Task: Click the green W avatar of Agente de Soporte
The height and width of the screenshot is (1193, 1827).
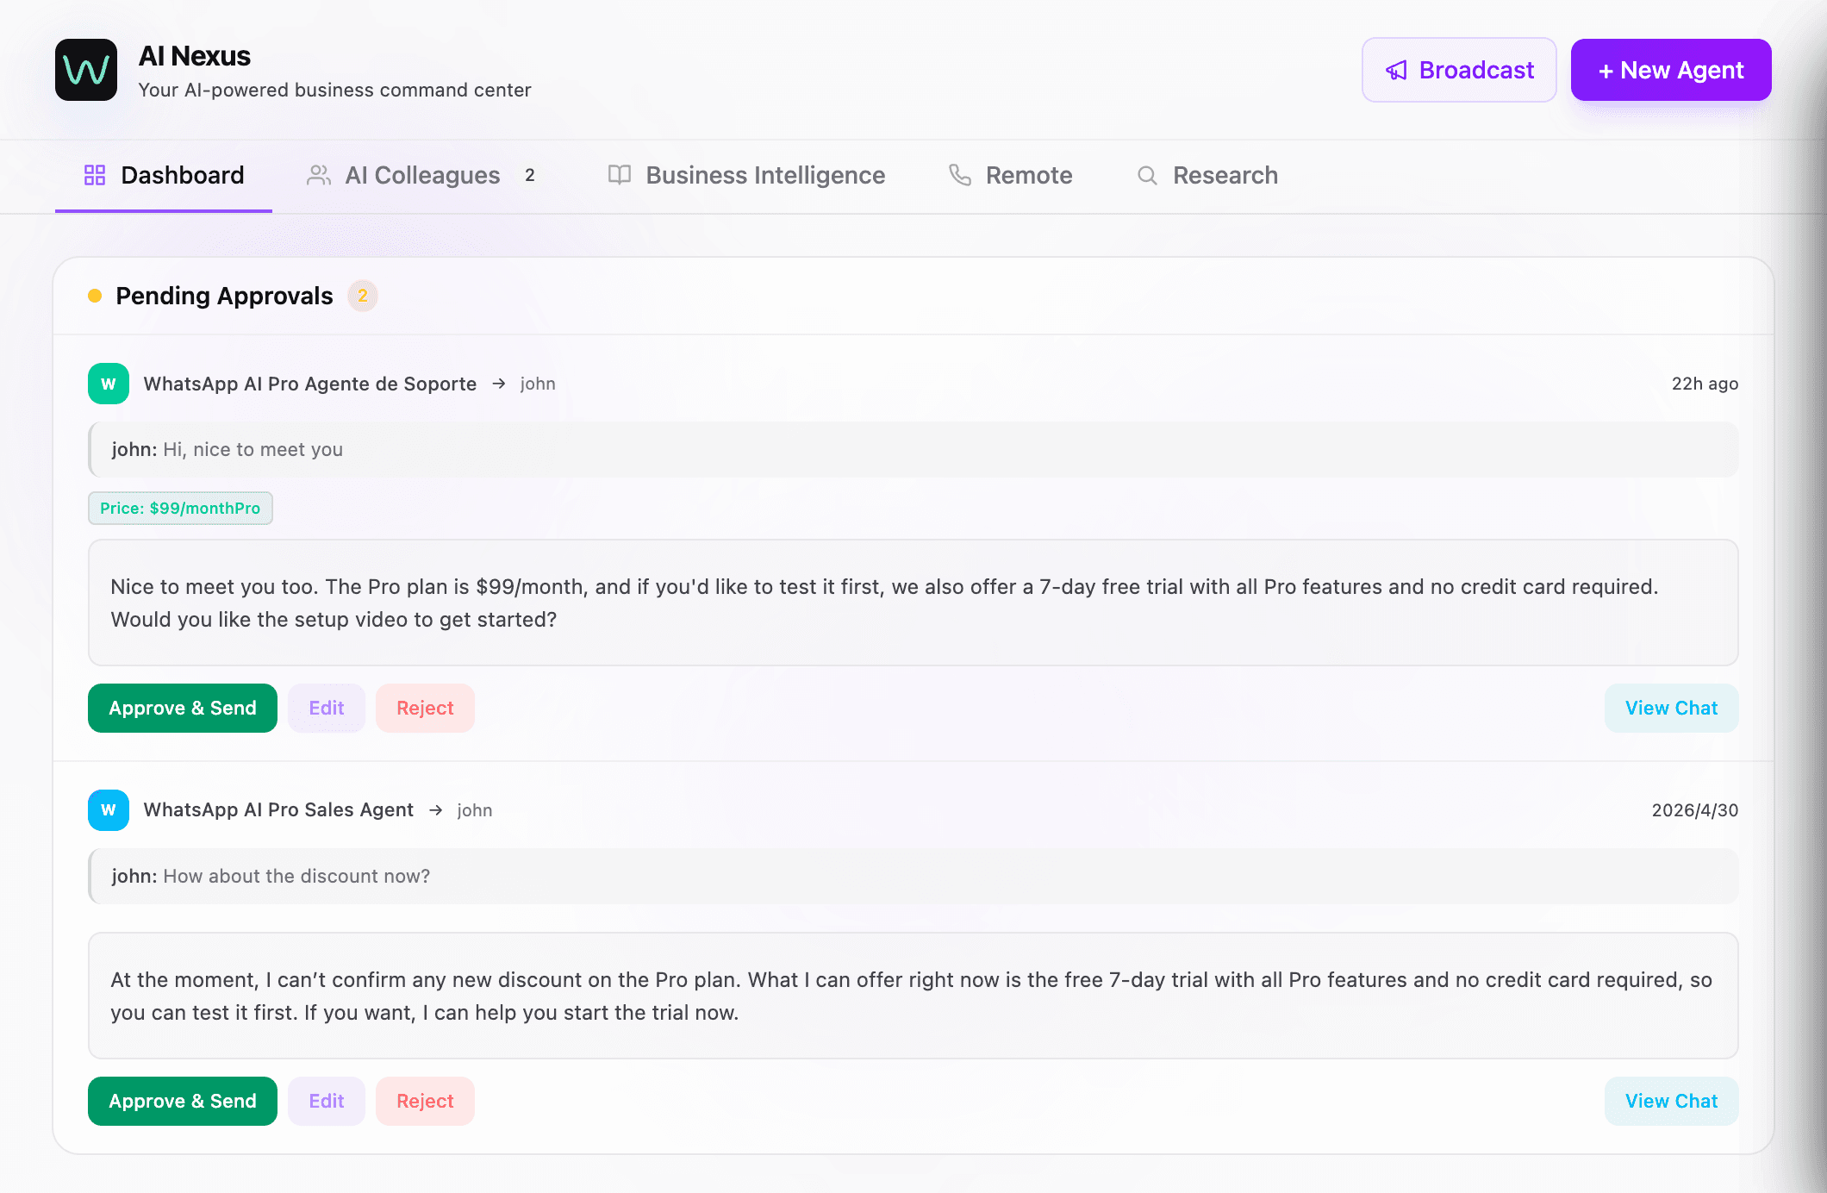Action: tap(109, 384)
